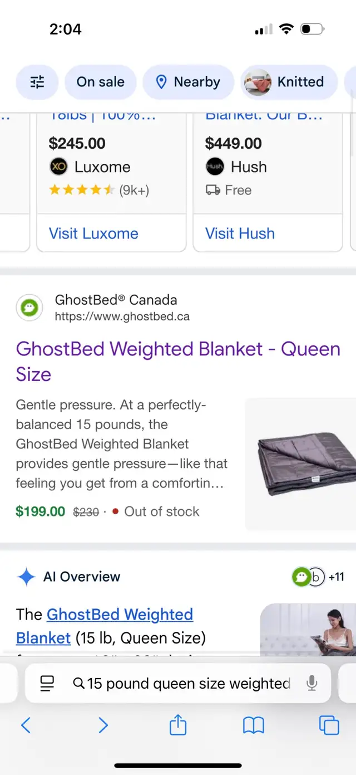
Task: Tap the free delivery truck icon under Hush
Action: click(214, 190)
